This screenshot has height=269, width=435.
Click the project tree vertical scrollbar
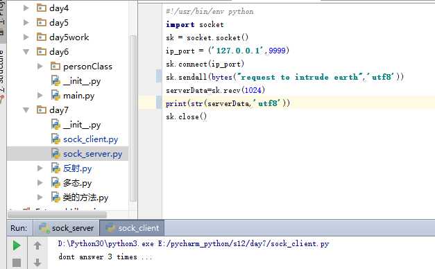(x=133, y=119)
